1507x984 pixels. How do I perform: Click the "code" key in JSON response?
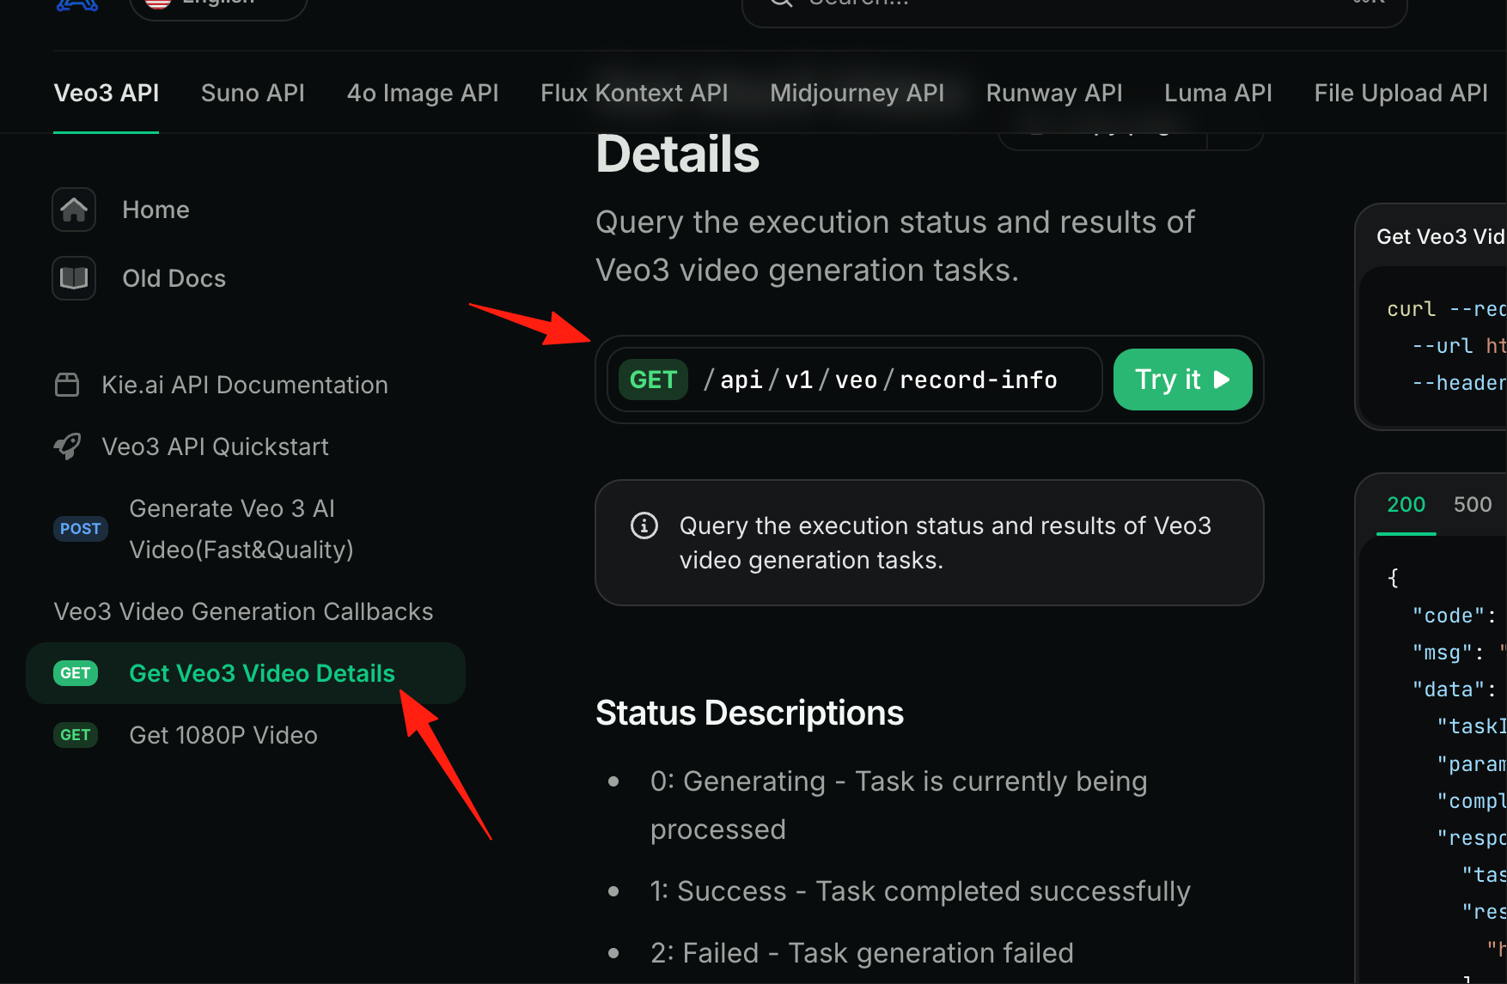click(x=1449, y=616)
